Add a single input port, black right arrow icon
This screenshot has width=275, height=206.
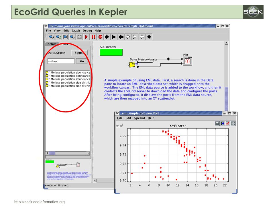107,37
